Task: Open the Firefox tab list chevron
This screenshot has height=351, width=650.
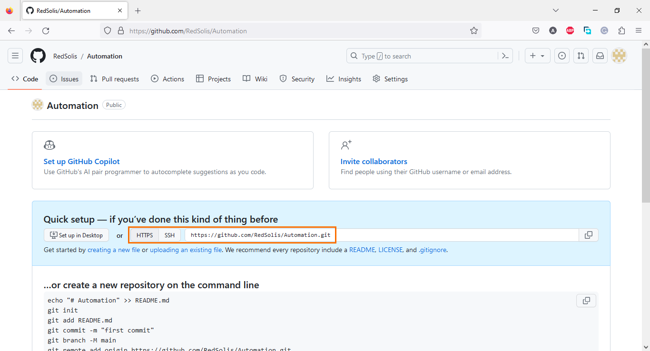Action: [556, 10]
